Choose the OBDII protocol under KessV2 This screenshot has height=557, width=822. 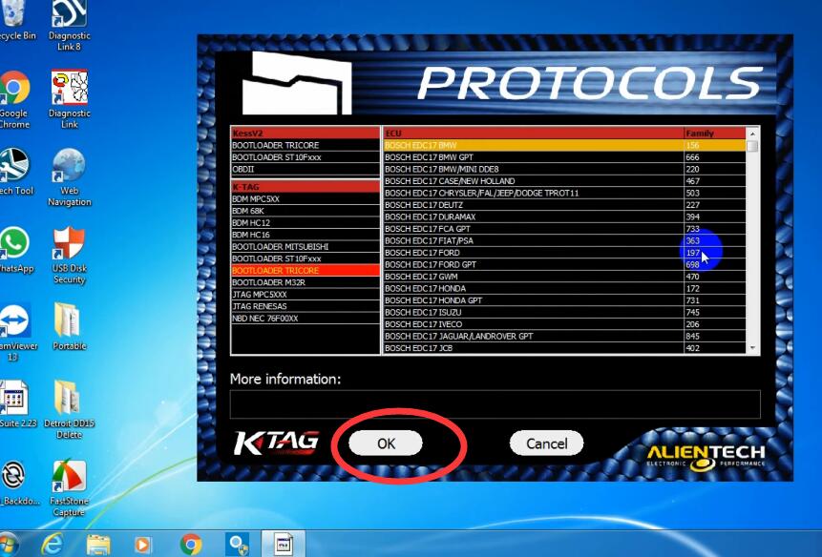pyautogui.click(x=306, y=169)
